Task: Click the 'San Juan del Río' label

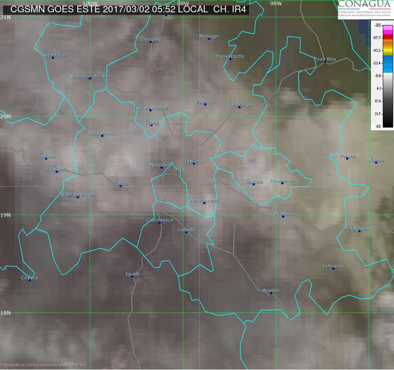Action: coord(90,76)
